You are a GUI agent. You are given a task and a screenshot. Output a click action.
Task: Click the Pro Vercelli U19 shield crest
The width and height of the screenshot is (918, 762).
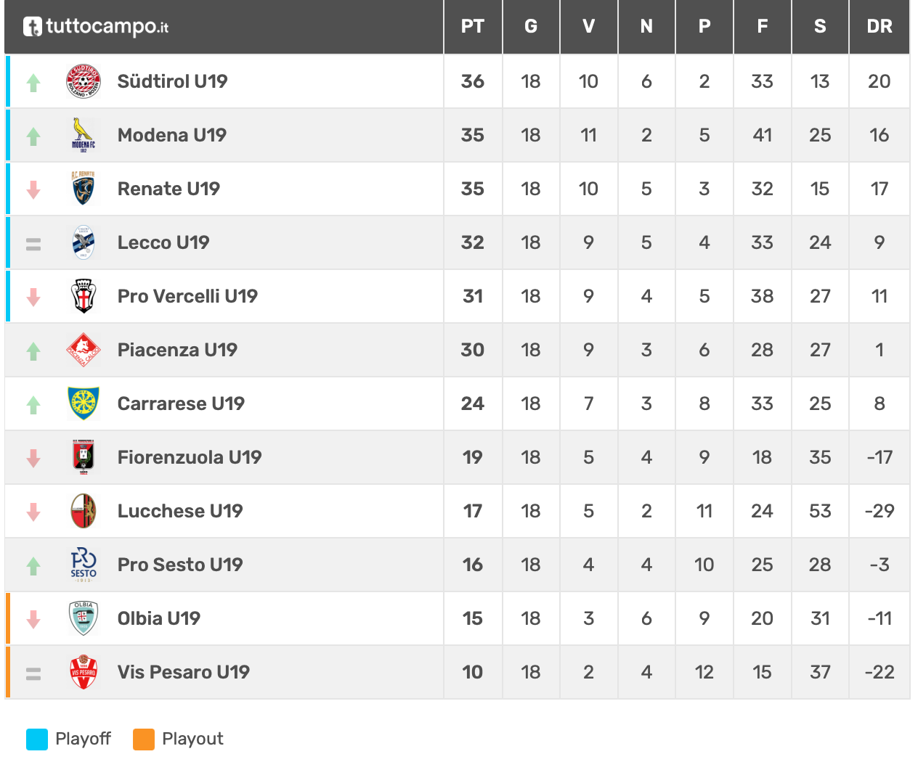(x=84, y=296)
